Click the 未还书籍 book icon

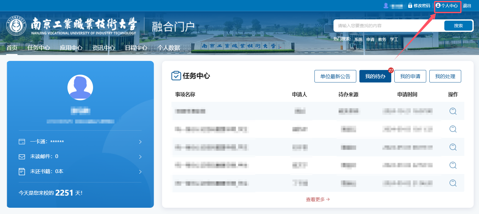22,172
